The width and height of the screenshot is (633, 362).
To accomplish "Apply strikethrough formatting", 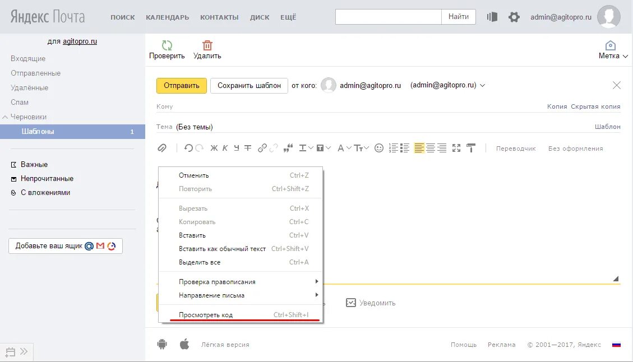I will tap(248, 148).
